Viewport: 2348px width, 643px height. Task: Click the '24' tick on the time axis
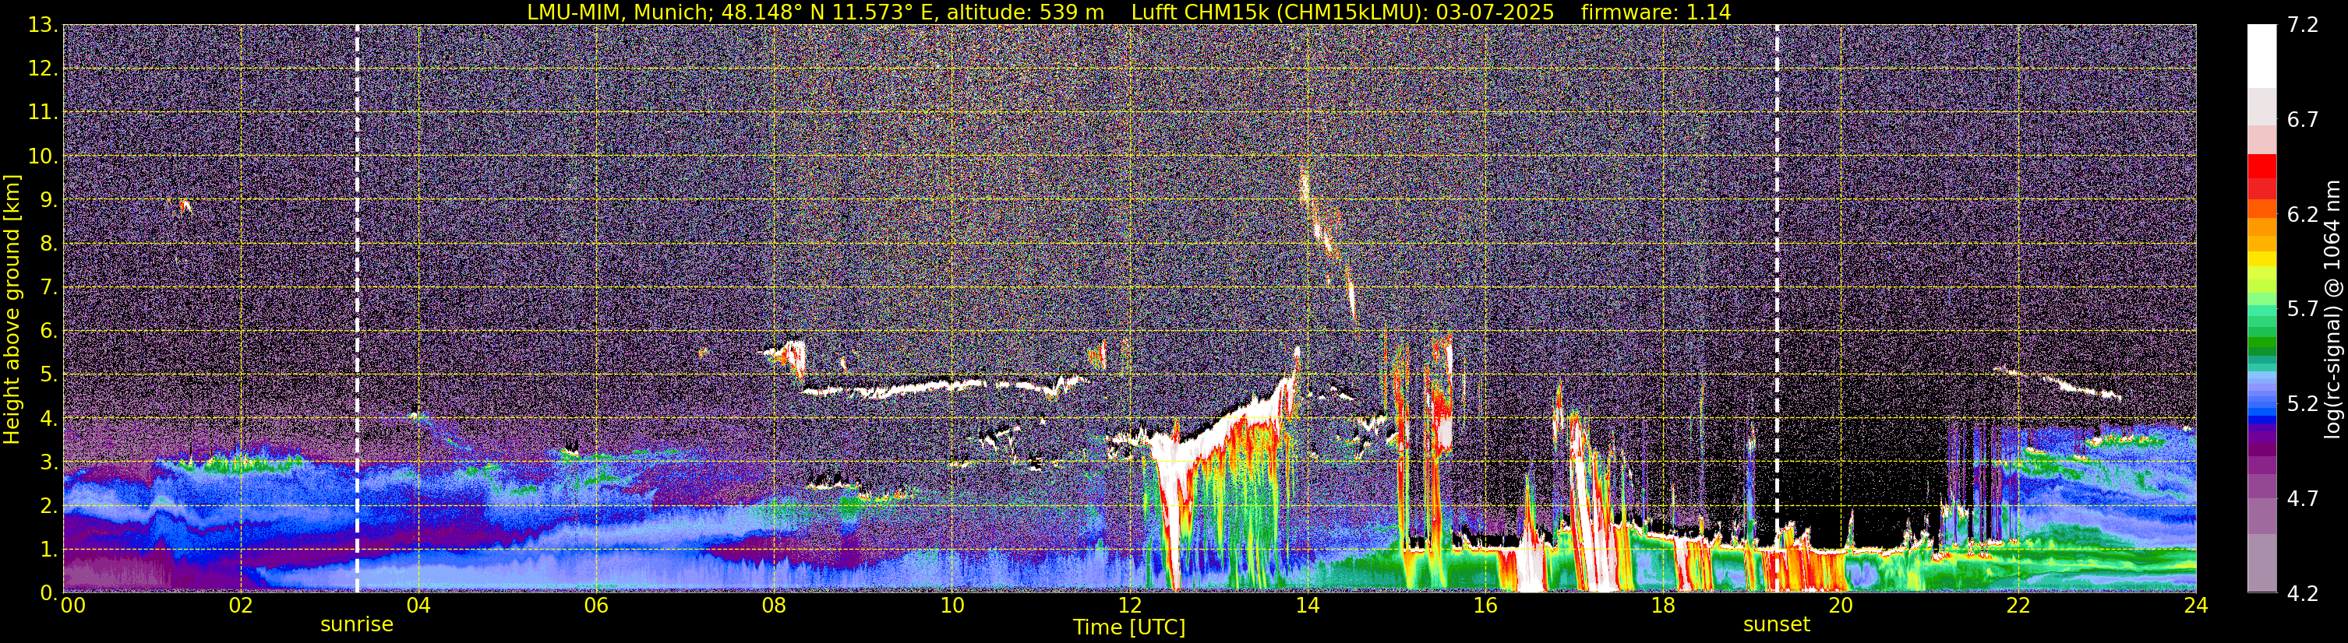click(x=2196, y=606)
